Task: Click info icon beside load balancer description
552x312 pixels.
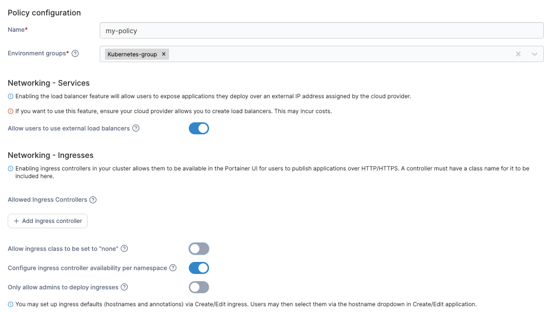Action: (11, 96)
